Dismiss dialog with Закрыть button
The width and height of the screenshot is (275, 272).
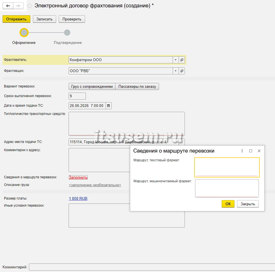248,204
